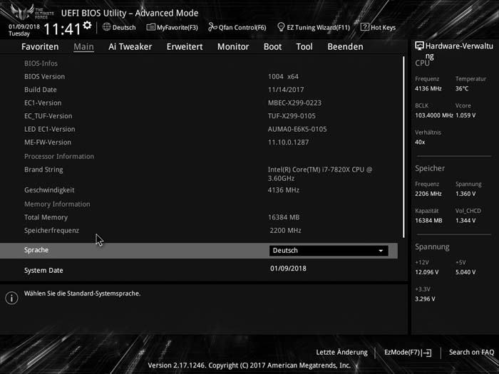
Task: Click the globe language icon
Action: 107,27
